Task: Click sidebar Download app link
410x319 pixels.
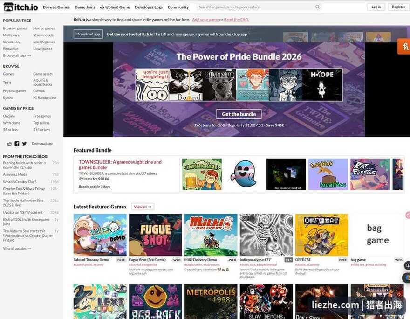Action: [x=42, y=143]
